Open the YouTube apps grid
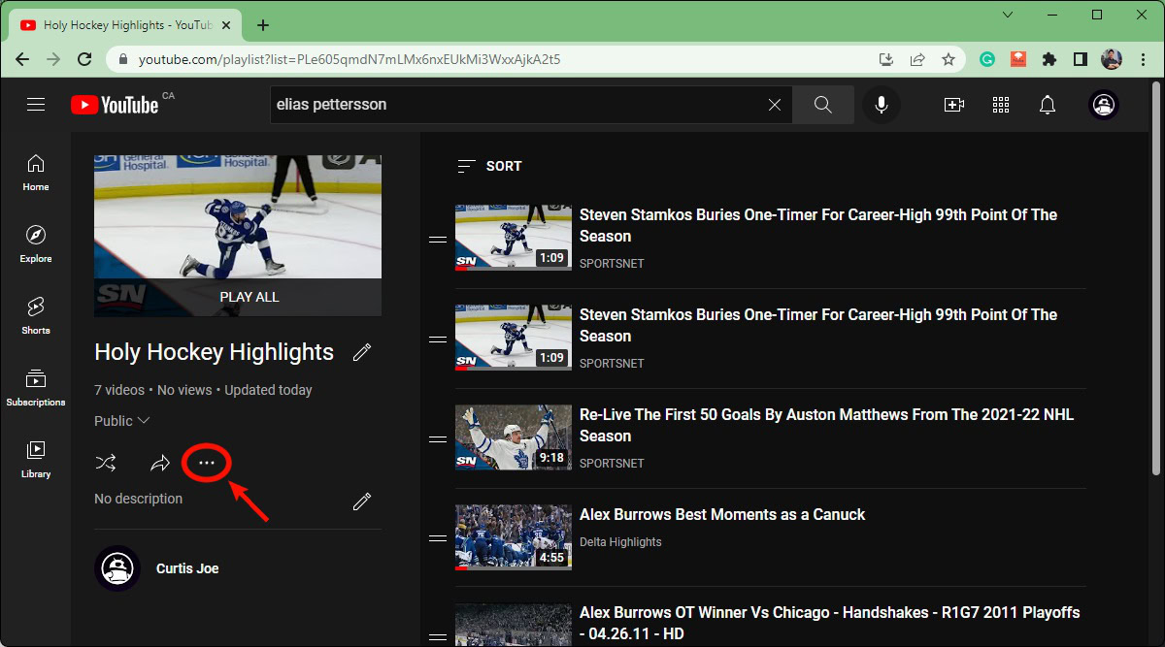This screenshot has width=1165, height=647. pyautogui.click(x=1001, y=105)
